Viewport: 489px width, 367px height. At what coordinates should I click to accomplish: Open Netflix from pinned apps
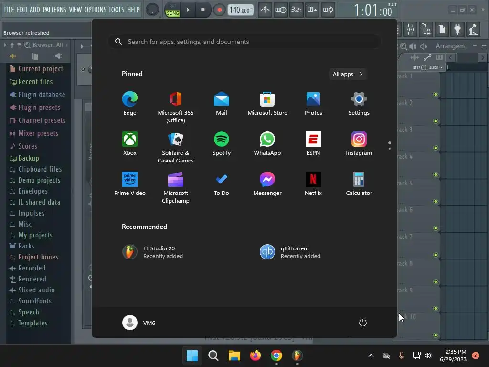[x=313, y=184]
